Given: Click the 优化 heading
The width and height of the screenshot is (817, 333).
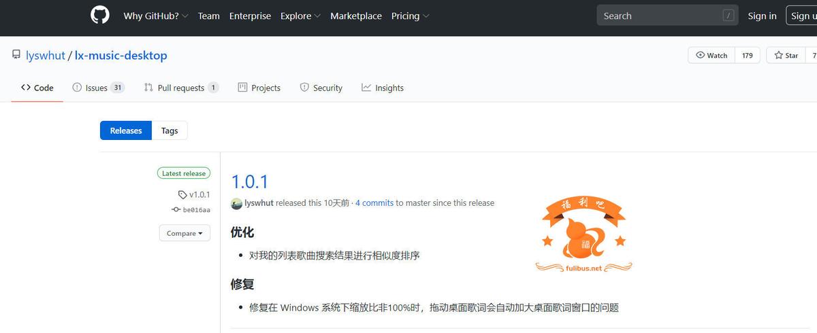Looking at the screenshot, I should click(242, 232).
